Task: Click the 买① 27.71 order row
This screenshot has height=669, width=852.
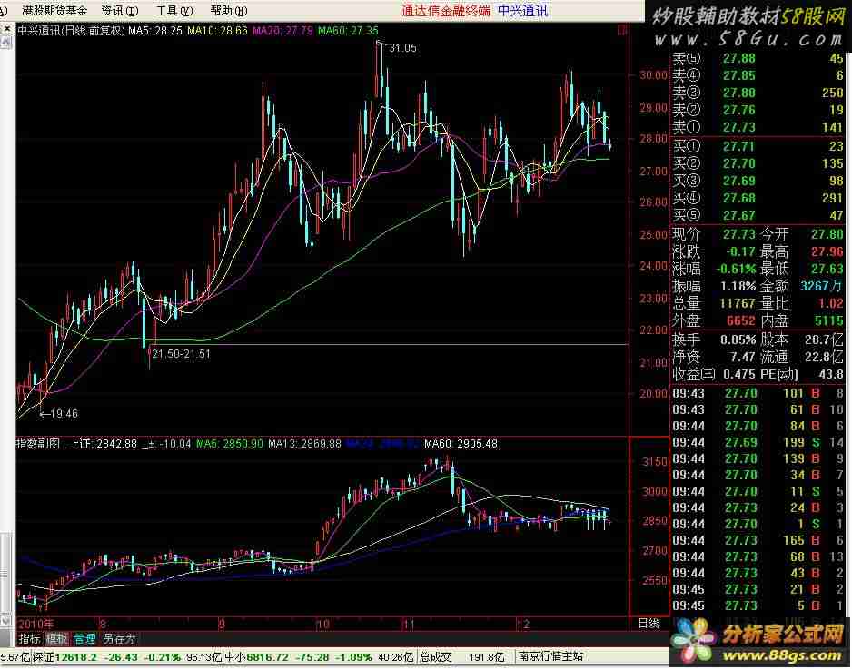Action: click(758, 146)
